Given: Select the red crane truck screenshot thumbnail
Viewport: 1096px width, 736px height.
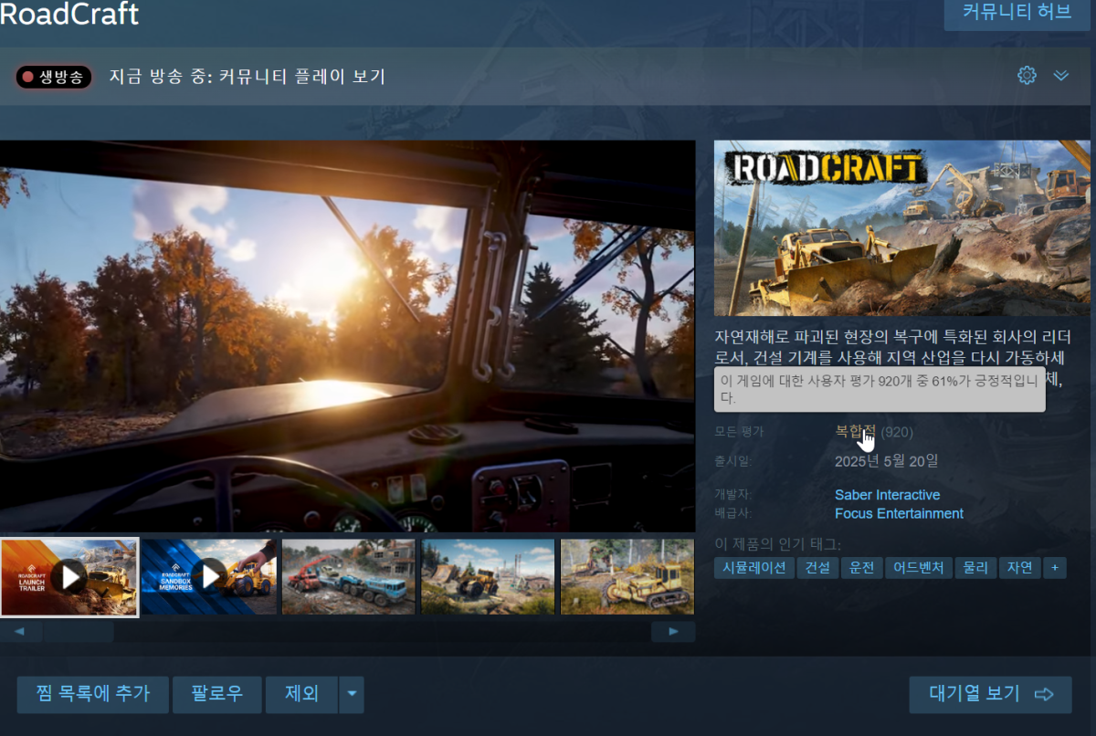Looking at the screenshot, I should pyautogui.click(x=349, y=577).
